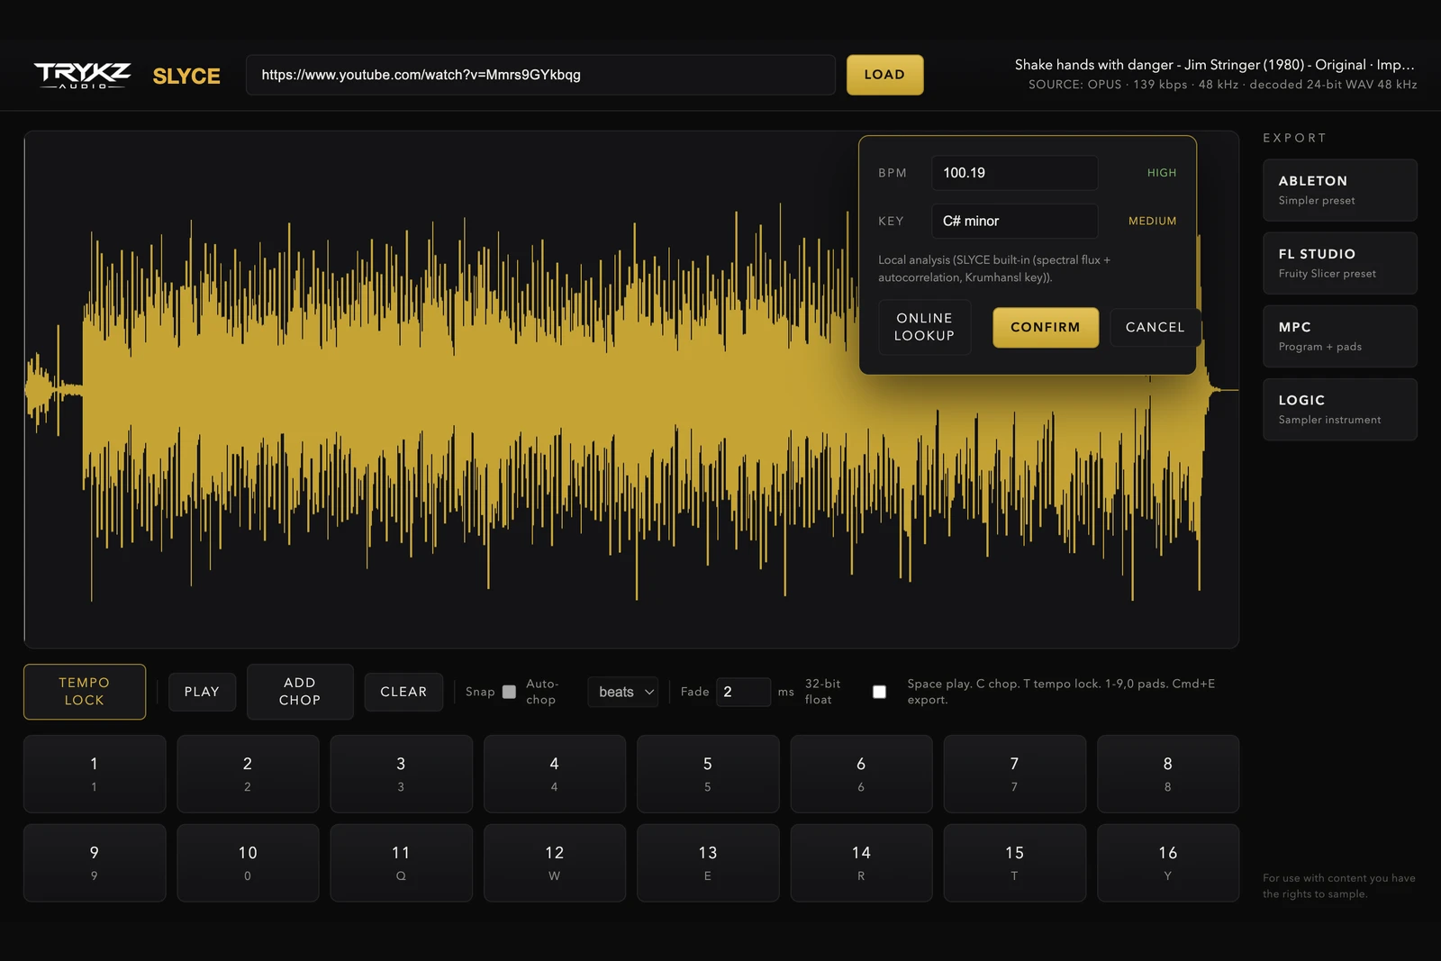Trigger pad 4
Image resolution: width=1441 pixels, height=961 pixels.
[x=555, y=774]
